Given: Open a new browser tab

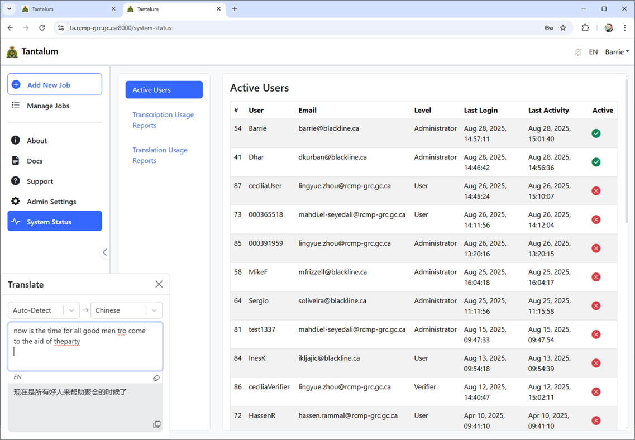Looking at the screenshot, I should tap(235, 9).
